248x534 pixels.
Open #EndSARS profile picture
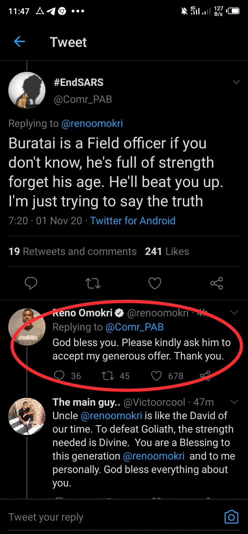click(x=27, y=90)
